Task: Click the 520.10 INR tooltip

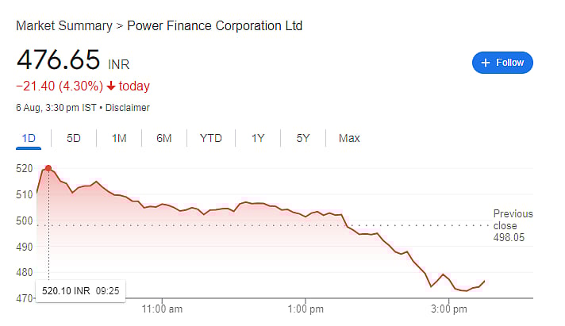Action: [x=79, y=291]
